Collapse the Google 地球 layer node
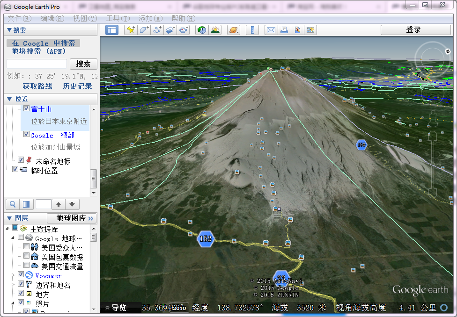The width and height of the screenshot is (457, 317). click(13, 238)
